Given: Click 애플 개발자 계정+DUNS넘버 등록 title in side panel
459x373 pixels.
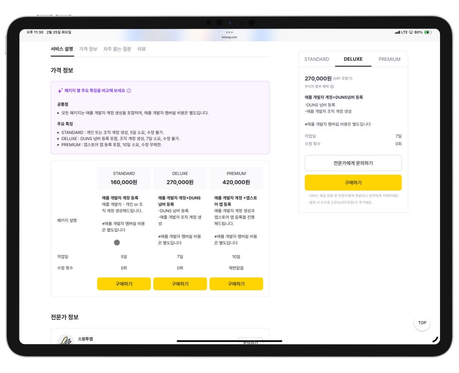Looking at the screenshot, I should click(334, 97).
